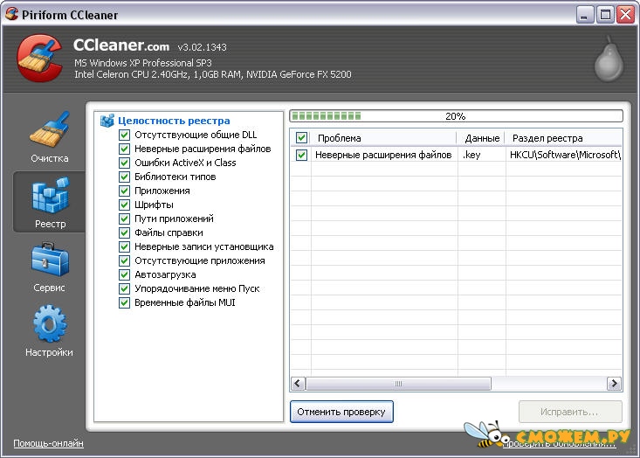640x458 pixels.
Task: Click the CCleaner.com header title
Action: click(121, 45)
